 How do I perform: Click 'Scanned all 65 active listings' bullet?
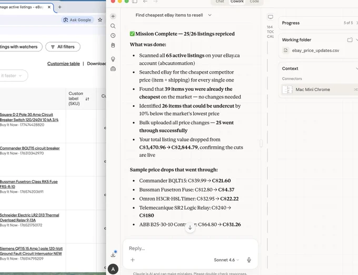tap(190, 60)
